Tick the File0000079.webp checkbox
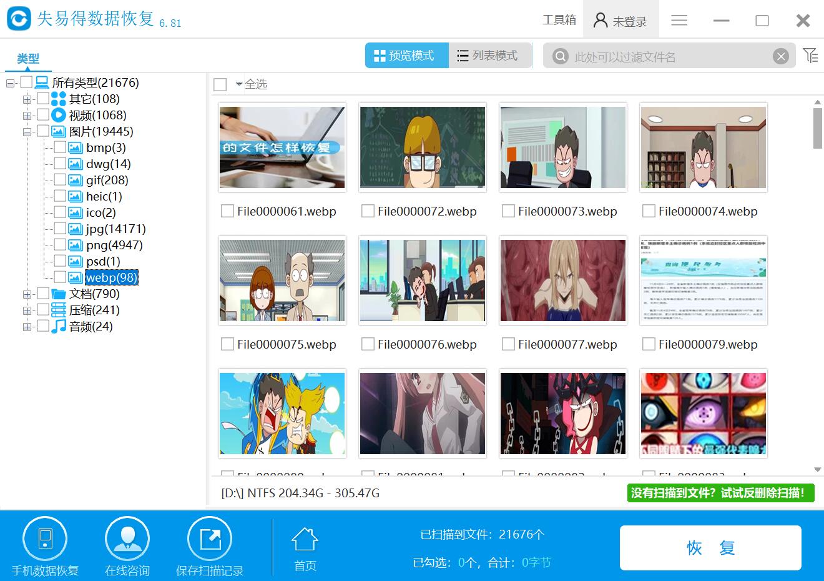Viewport: 824px width, 581px height. 649,344
